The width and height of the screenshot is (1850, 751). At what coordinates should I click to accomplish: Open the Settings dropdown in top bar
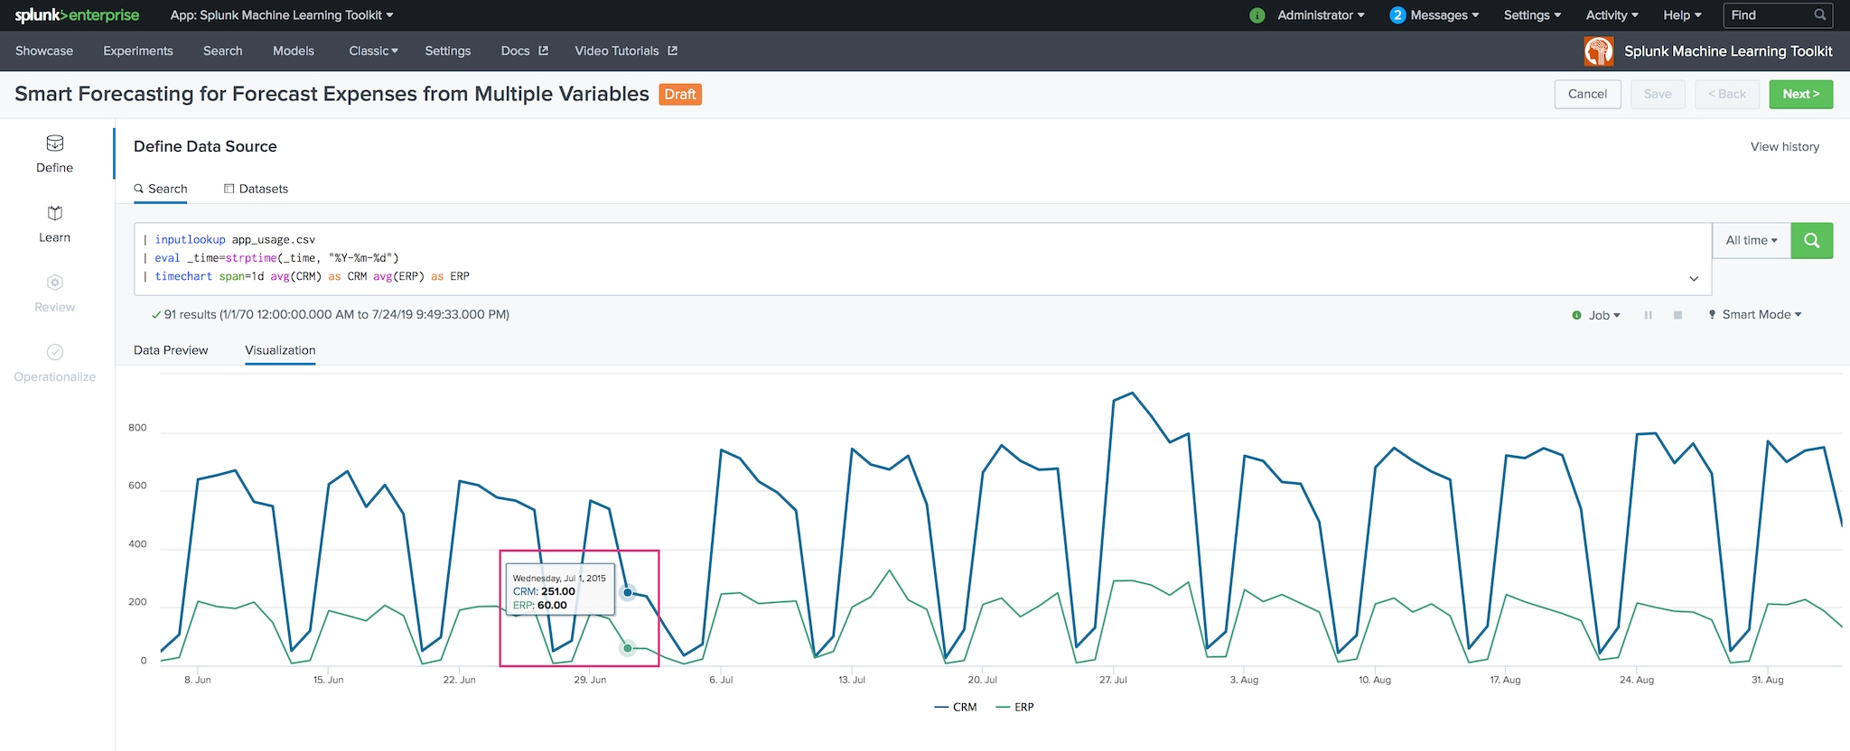(1532, 15)
